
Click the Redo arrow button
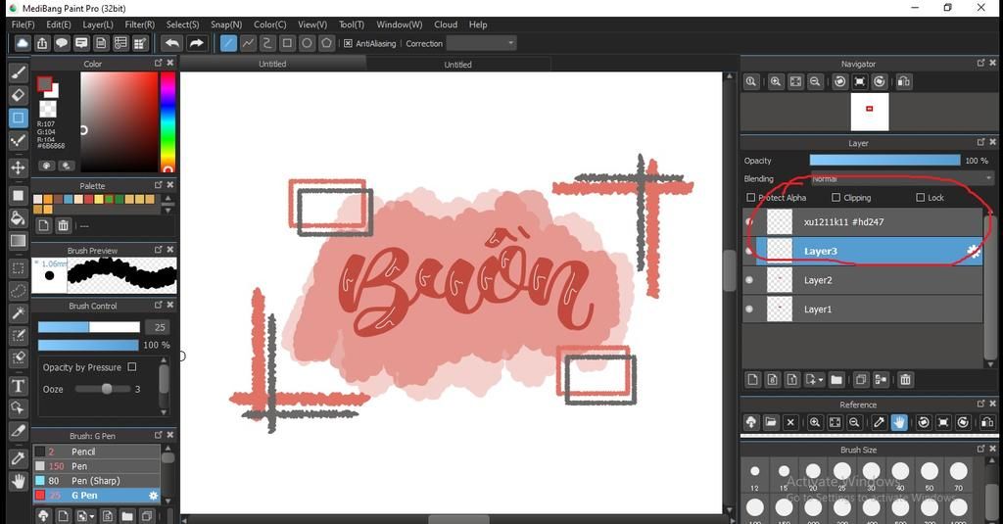[196, 43]
